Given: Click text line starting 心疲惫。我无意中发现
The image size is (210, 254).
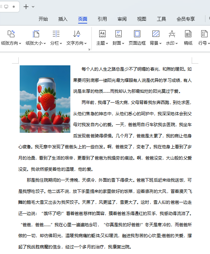Looking at the screenshot, I should click(x=105, y=147).
